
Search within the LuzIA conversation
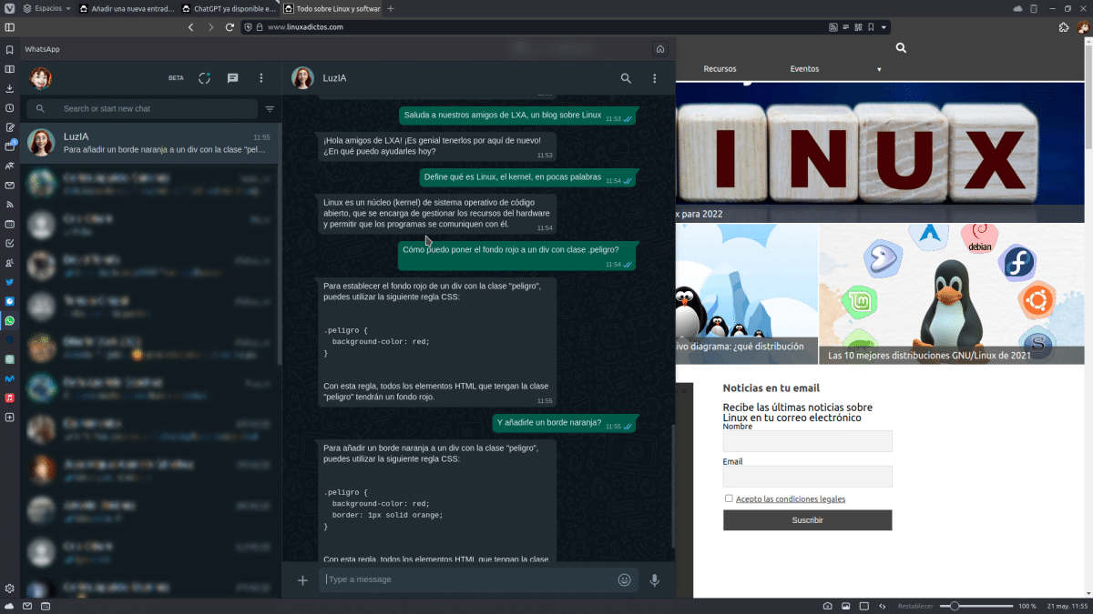626,78
